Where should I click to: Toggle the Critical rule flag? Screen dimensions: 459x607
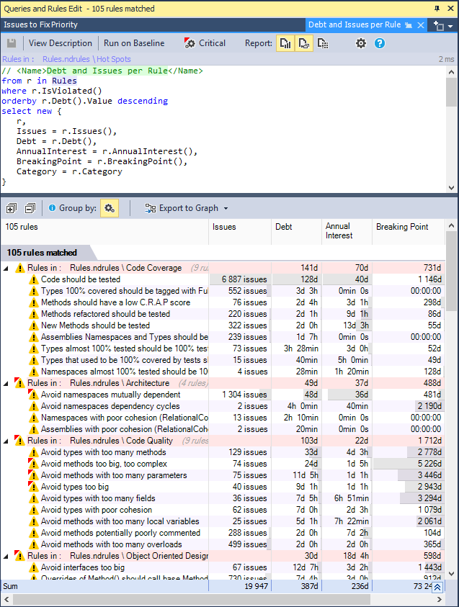point(205,43)
